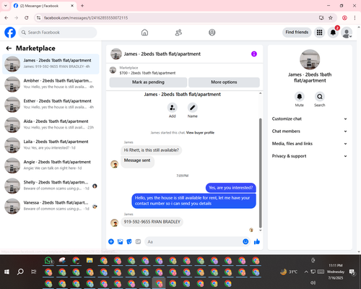Reload the page in Chrome
This screenshot has width=361, height=289.
point(27,18)
